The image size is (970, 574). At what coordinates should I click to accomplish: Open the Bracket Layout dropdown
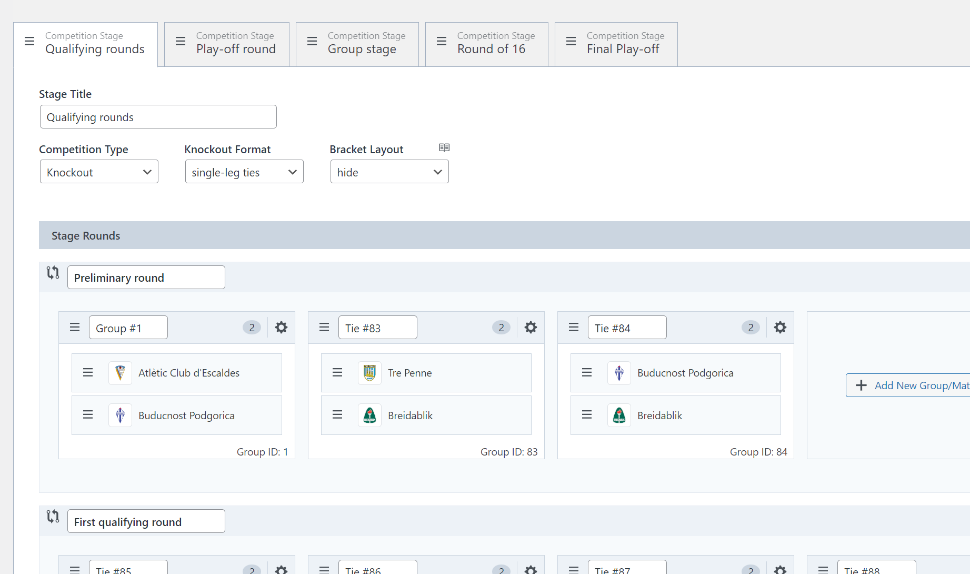pos(389,172)
